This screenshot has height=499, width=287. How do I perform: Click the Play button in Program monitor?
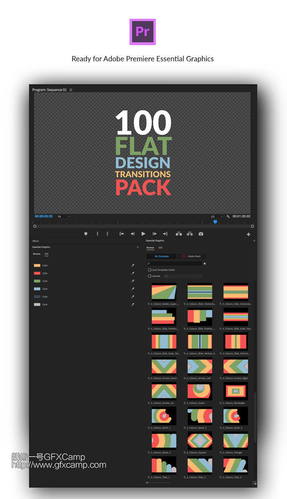tap(143, 234)
